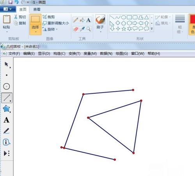Pick the Rounded rectangular callout shape
The image size is (195, 176).
coord(135,29)
